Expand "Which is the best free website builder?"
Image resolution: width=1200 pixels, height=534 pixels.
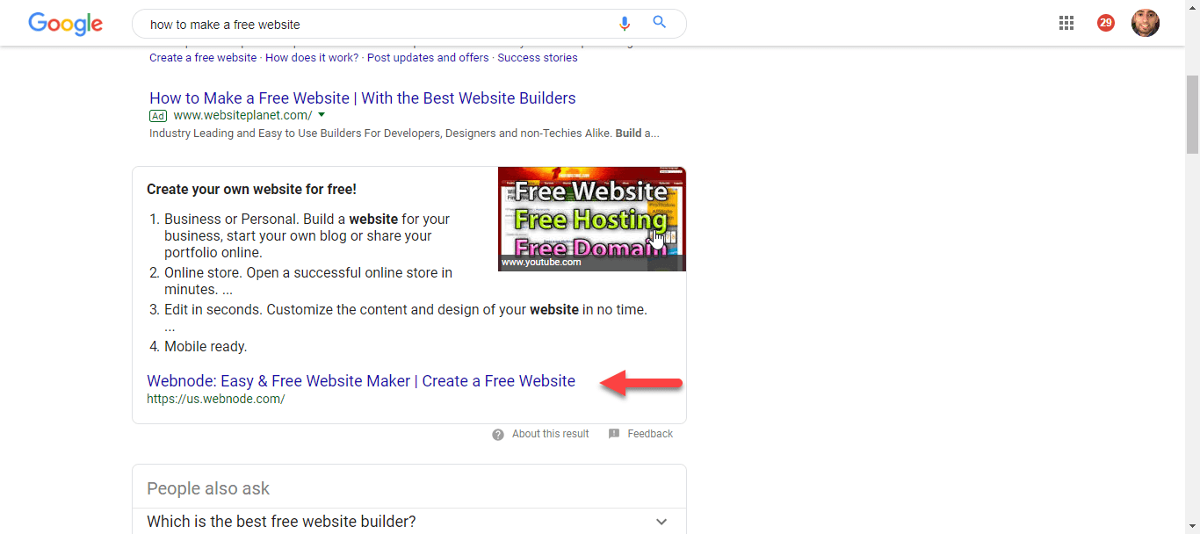click(x=409, y=522)
